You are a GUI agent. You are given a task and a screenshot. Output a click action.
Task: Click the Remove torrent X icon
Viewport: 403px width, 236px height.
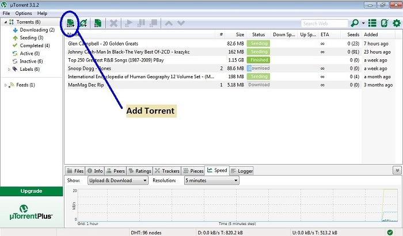(113, 24)
